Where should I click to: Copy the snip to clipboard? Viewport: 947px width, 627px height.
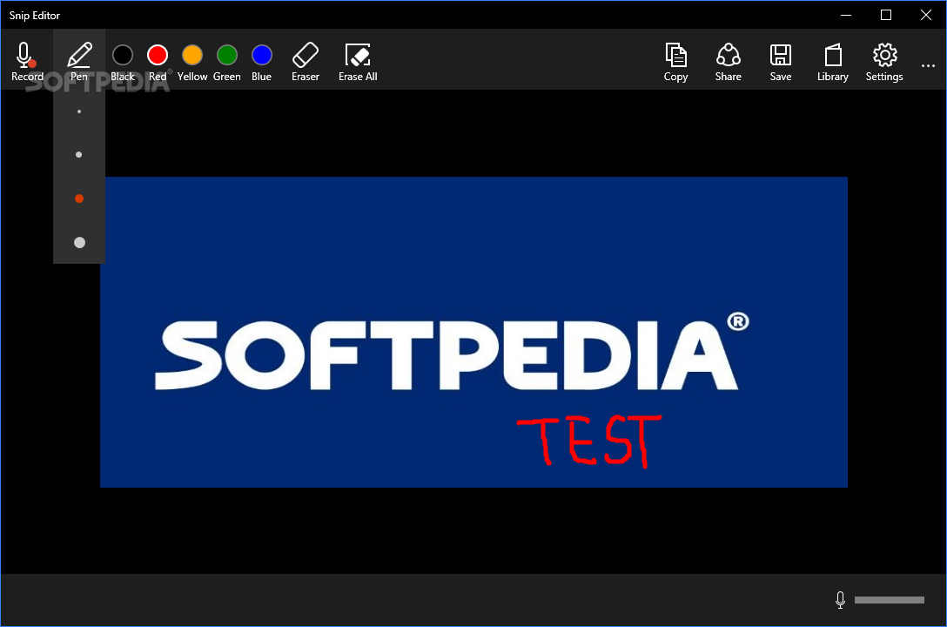click(x=675, y=61)
